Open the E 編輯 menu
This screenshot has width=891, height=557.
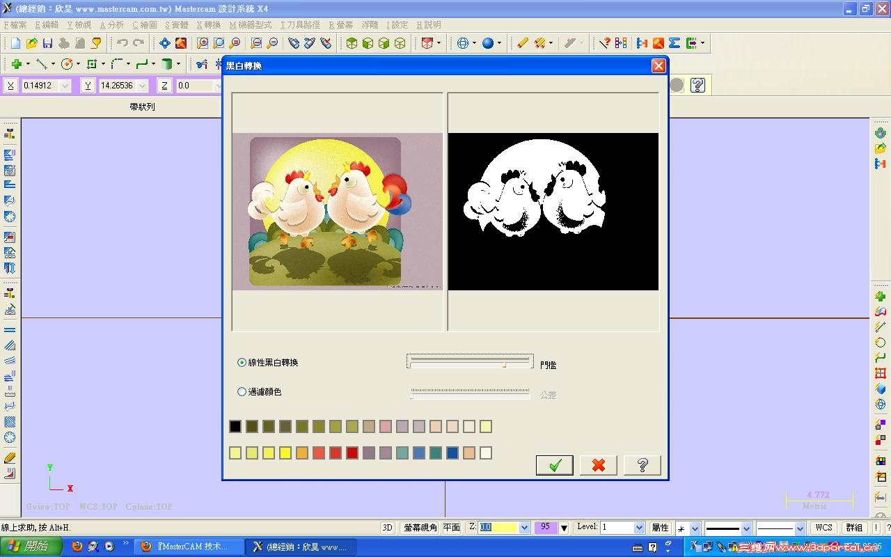47,25
